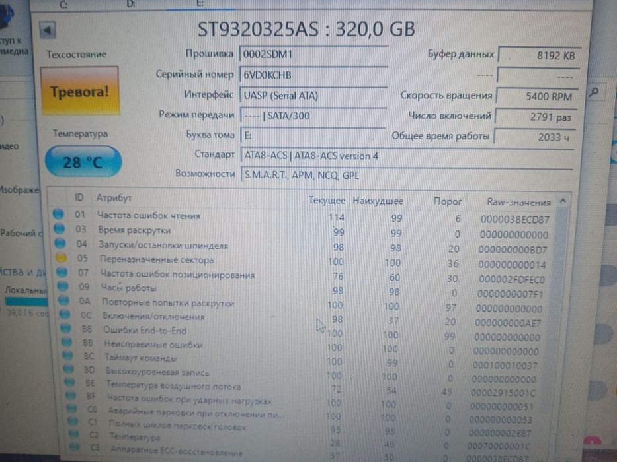Viewport: 617px width, 462px height.
Task: Click the rotation speed field 5400 RPM
Action: click(x=537, y=96)
